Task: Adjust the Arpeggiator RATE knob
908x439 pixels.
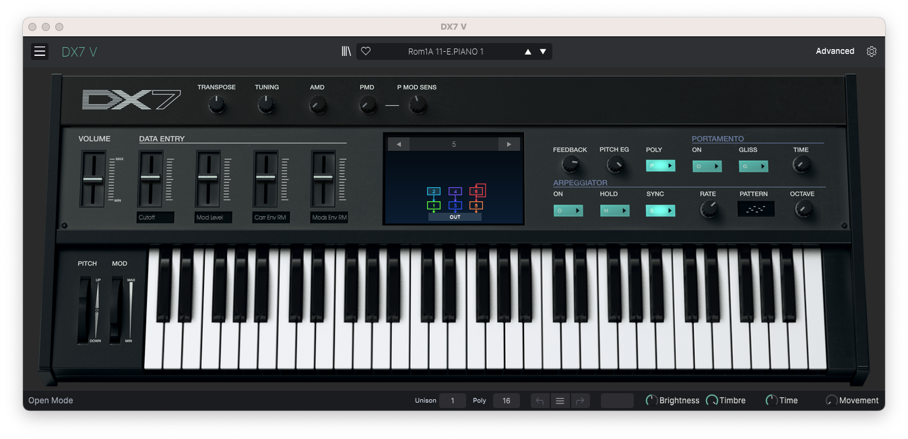Action: (x=709, y=209)
